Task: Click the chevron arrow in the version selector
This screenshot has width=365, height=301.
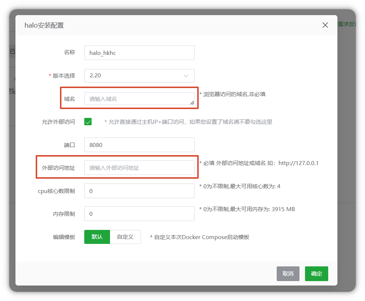Action: coord(186,76)
